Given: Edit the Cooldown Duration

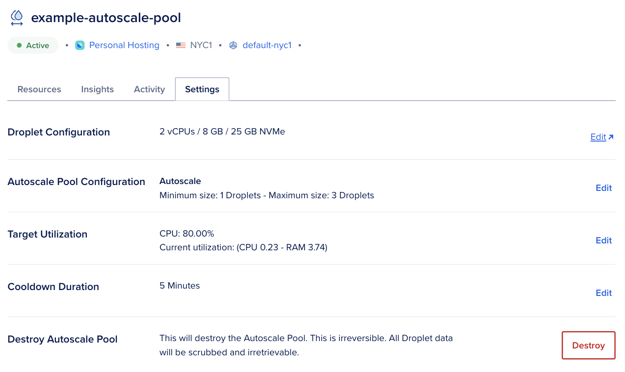Looking at the screenshot, I should tap(603, 292).
